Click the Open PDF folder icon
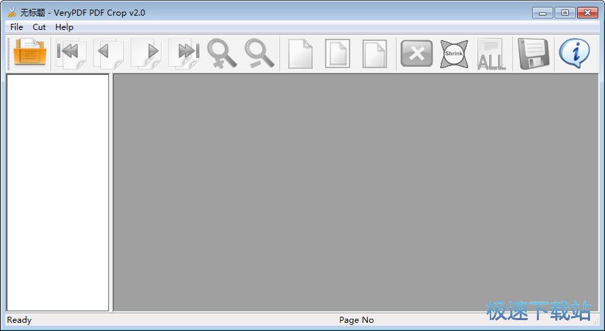Viewport: 605px width, 331px height. (x=30, y=54)
